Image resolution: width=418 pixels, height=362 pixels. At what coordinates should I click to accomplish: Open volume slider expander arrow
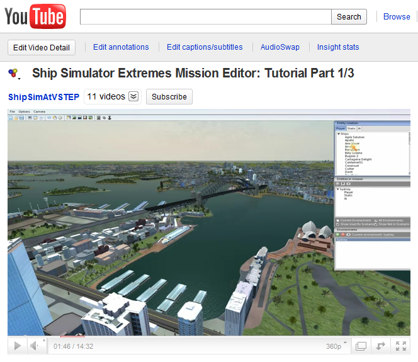44,341
